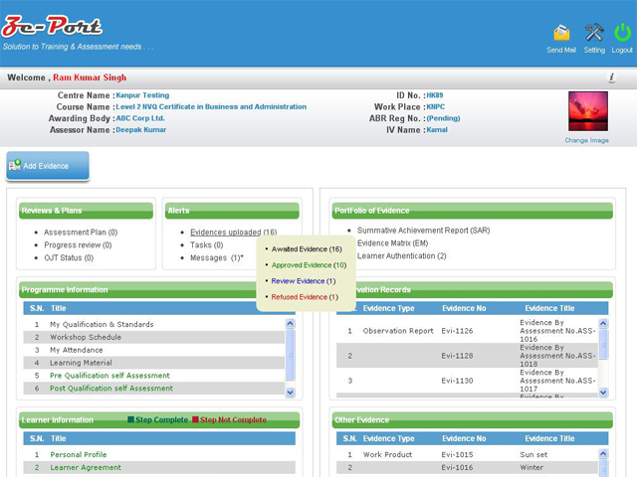
Task: Click the red Step Not Complete legend square
Action: click(195, 419)
